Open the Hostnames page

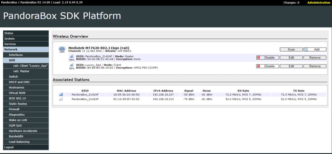[26, 88]
